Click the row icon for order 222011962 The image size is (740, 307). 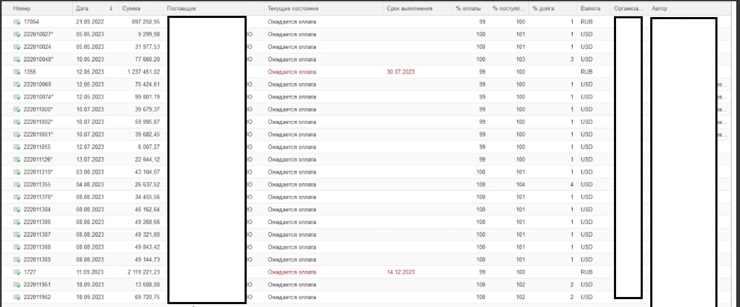17,297
